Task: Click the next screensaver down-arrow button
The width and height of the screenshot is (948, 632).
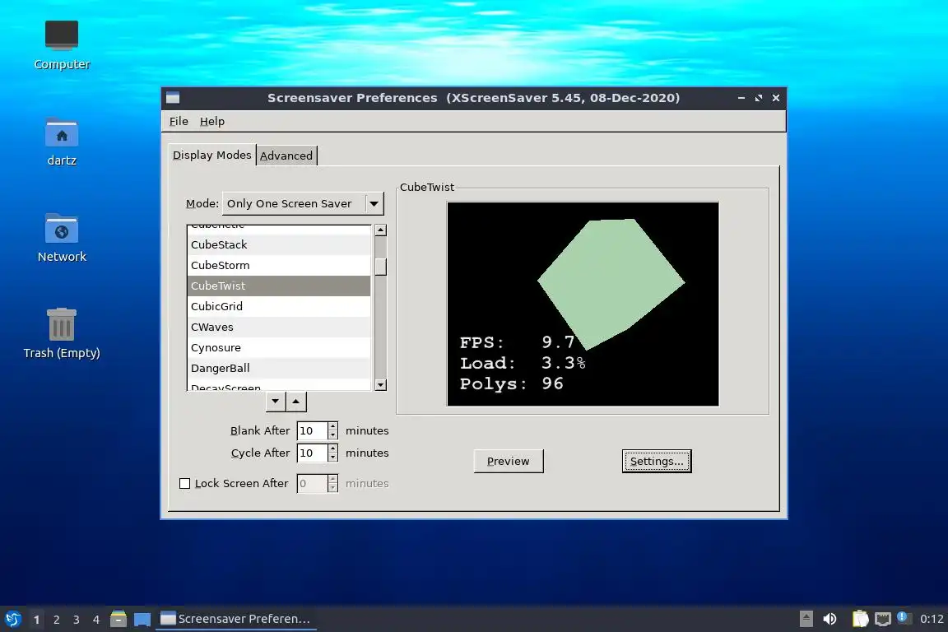Action: click(276, 401)
